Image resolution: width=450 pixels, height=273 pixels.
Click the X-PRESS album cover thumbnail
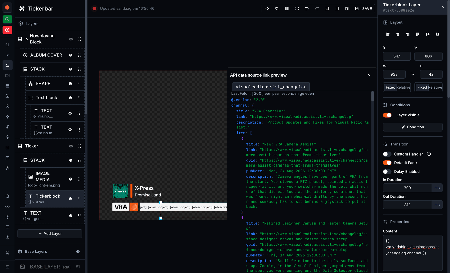(120, 191)
